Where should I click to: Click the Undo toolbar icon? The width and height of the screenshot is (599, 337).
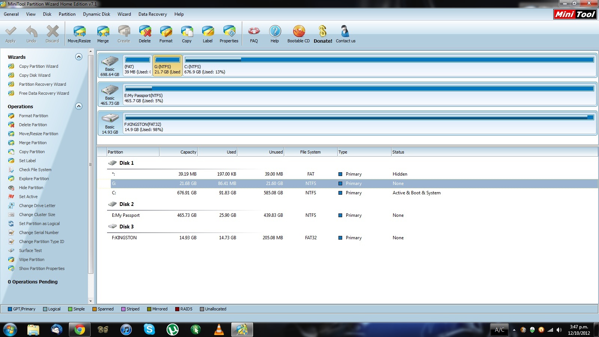[31, 34]
